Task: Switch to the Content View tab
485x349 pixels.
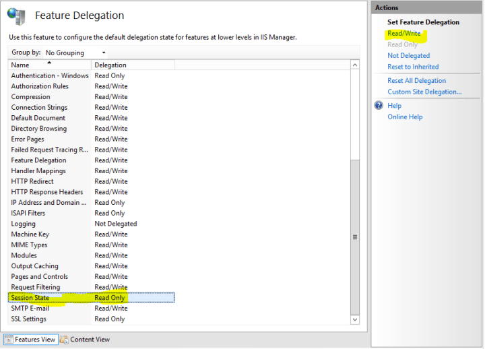Action: click(85, 340)
